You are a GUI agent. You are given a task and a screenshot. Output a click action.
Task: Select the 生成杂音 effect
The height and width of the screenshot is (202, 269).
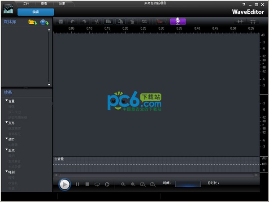(15, 167)
